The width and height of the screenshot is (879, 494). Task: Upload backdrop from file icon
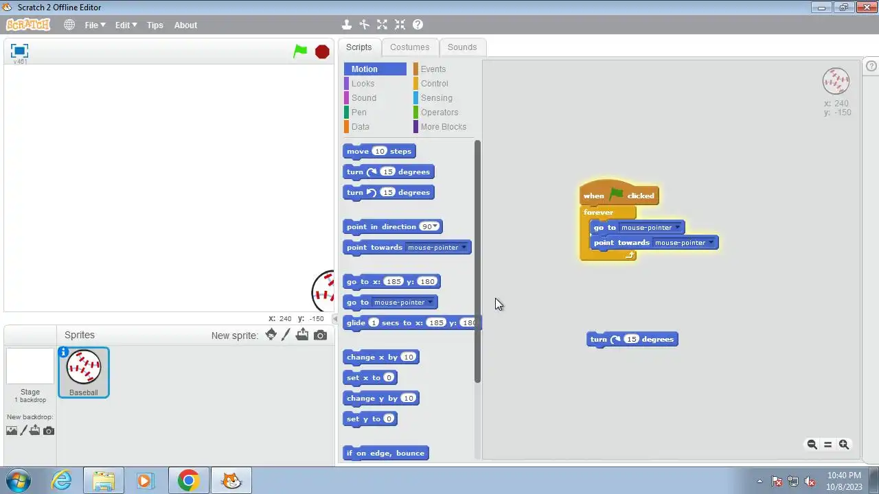(x=35, y=430)
